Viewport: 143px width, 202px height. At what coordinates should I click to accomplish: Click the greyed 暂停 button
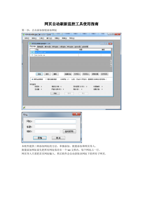click(69, 94)
